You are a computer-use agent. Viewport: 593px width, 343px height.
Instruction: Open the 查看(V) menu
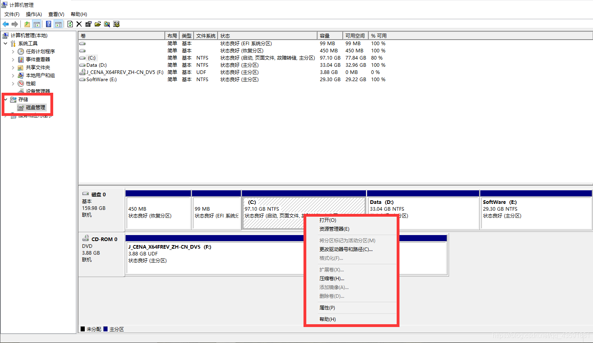(56, 14)
